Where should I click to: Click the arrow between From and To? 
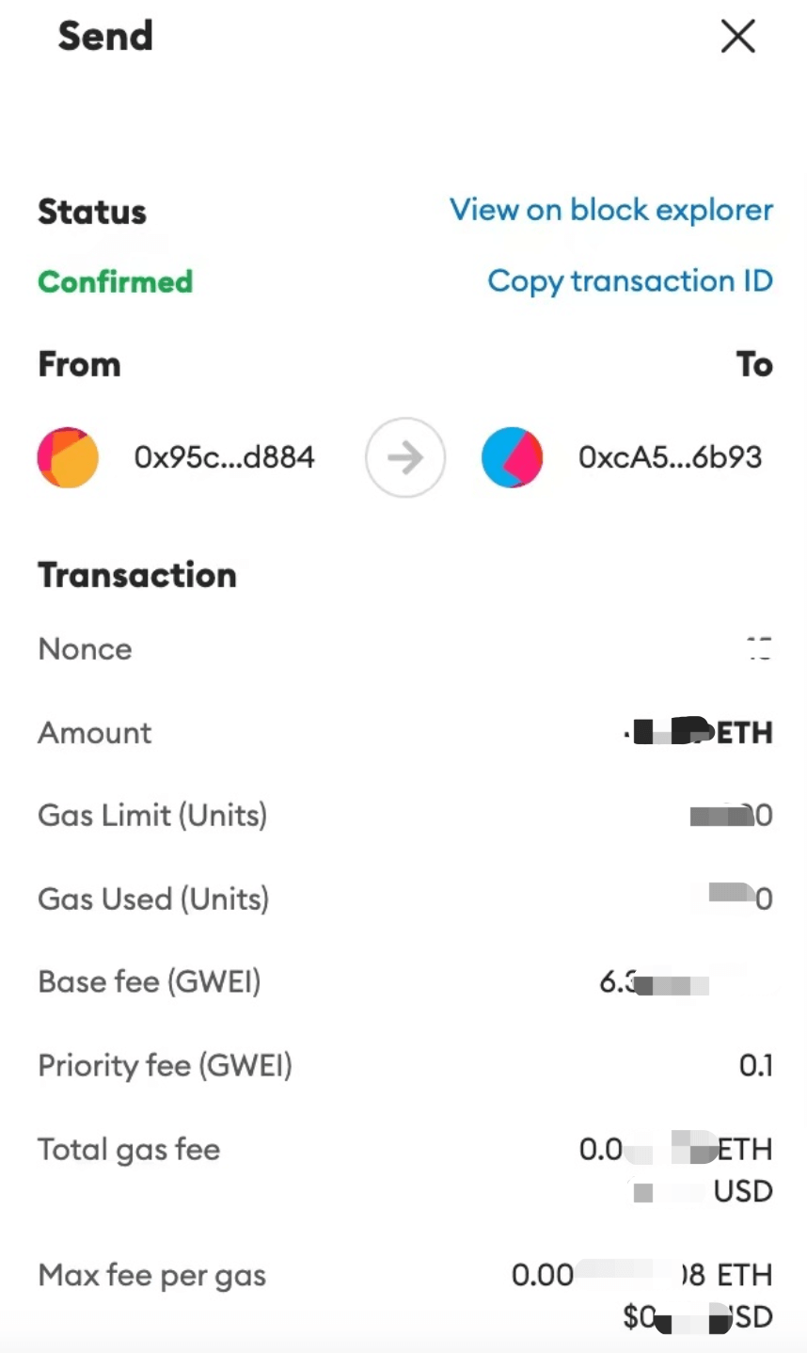[405, 458]
